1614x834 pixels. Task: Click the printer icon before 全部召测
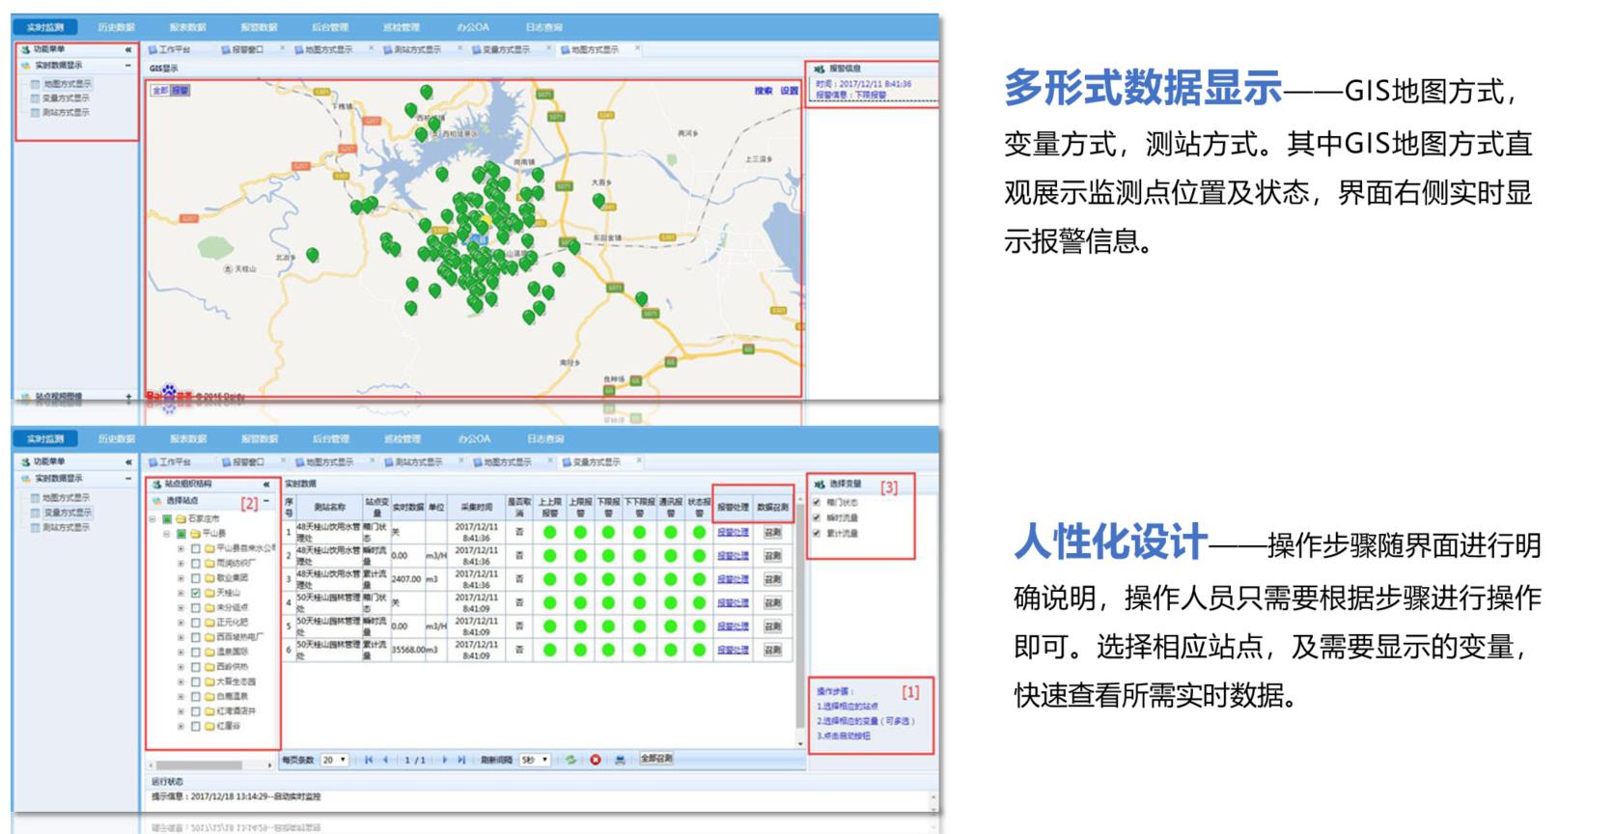tap(620, 761)
